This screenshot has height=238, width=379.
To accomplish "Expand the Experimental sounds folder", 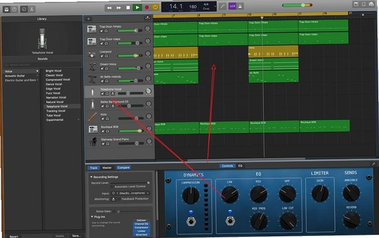I will point(78,119).
